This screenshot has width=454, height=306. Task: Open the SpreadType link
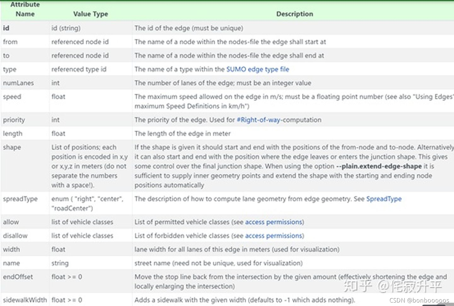[384, 199]
